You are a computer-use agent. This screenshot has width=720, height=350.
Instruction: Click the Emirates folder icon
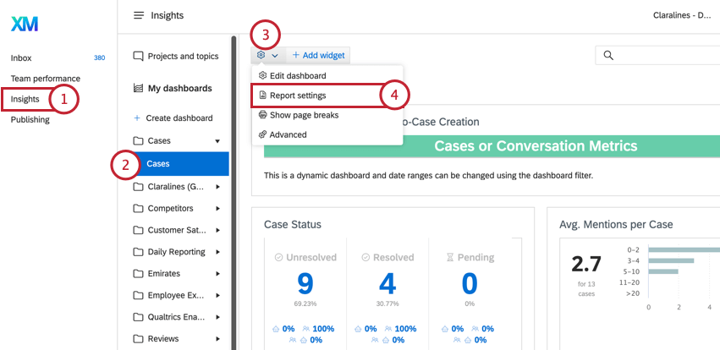(x=138, y=273)
